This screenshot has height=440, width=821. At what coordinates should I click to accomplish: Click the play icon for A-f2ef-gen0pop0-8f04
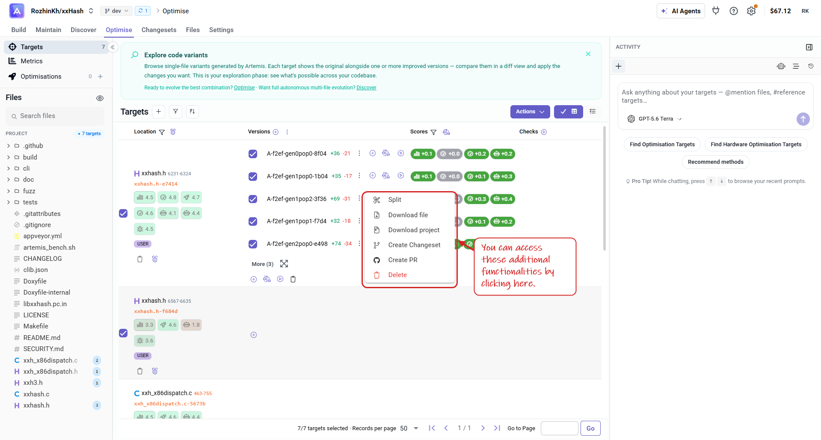pyautogui.click(x=401, y=153)
